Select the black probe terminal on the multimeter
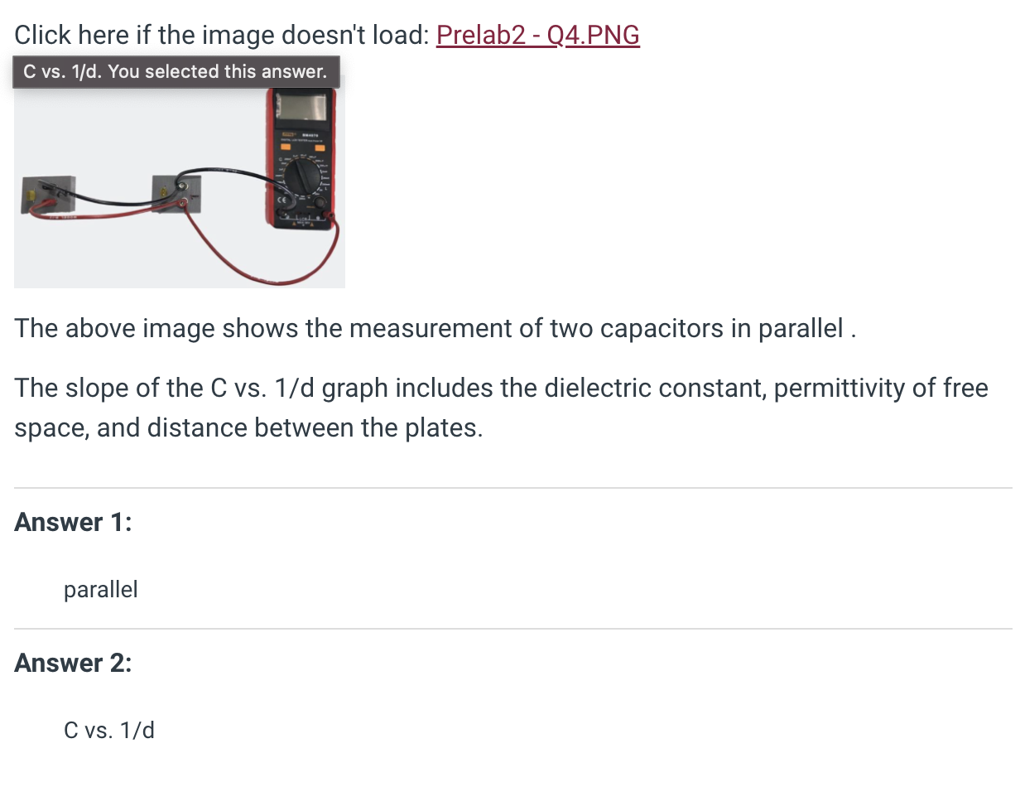This screenshot has height=787, width=1020. tap(281, 212)
